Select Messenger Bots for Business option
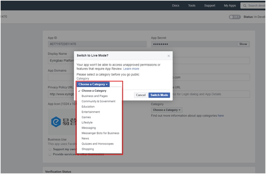This screenshot has width=266, height=174. coord(100,133)
